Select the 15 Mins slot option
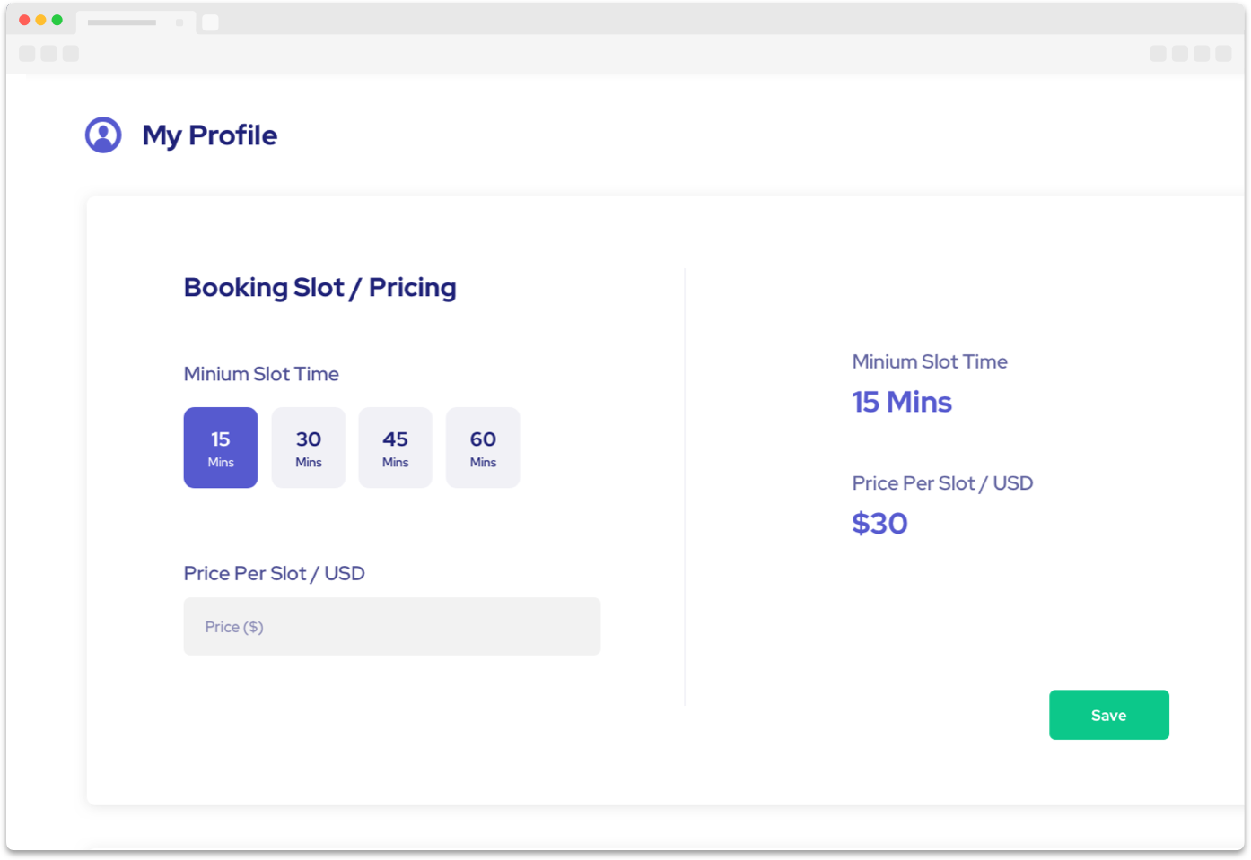1251x860 pixels. click(x=221, y=447)
